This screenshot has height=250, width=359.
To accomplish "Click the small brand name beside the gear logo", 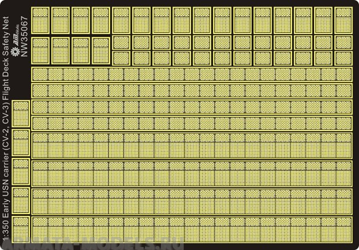I will click(x=16, y=35).
